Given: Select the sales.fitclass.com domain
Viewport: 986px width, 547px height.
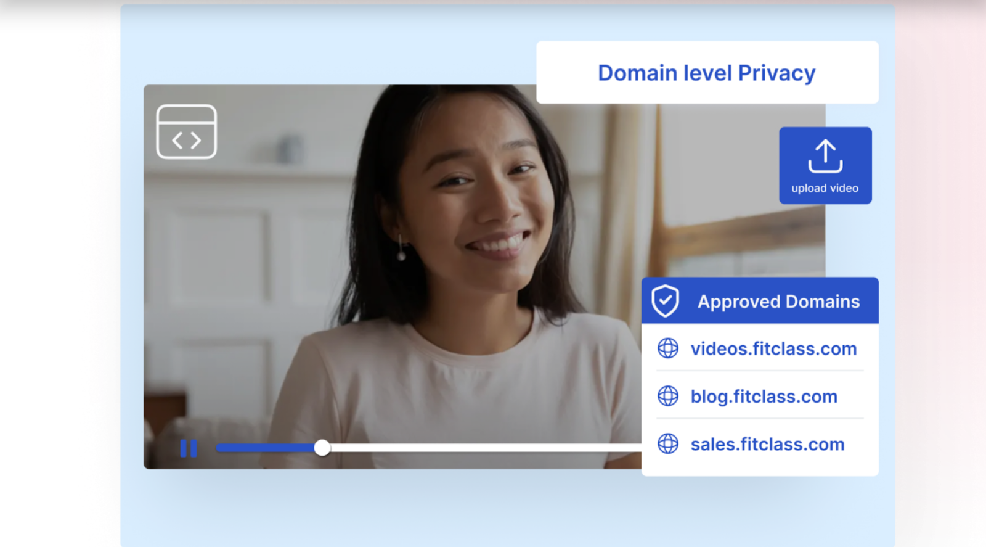Looking at the screenshot, I should 767,444.
